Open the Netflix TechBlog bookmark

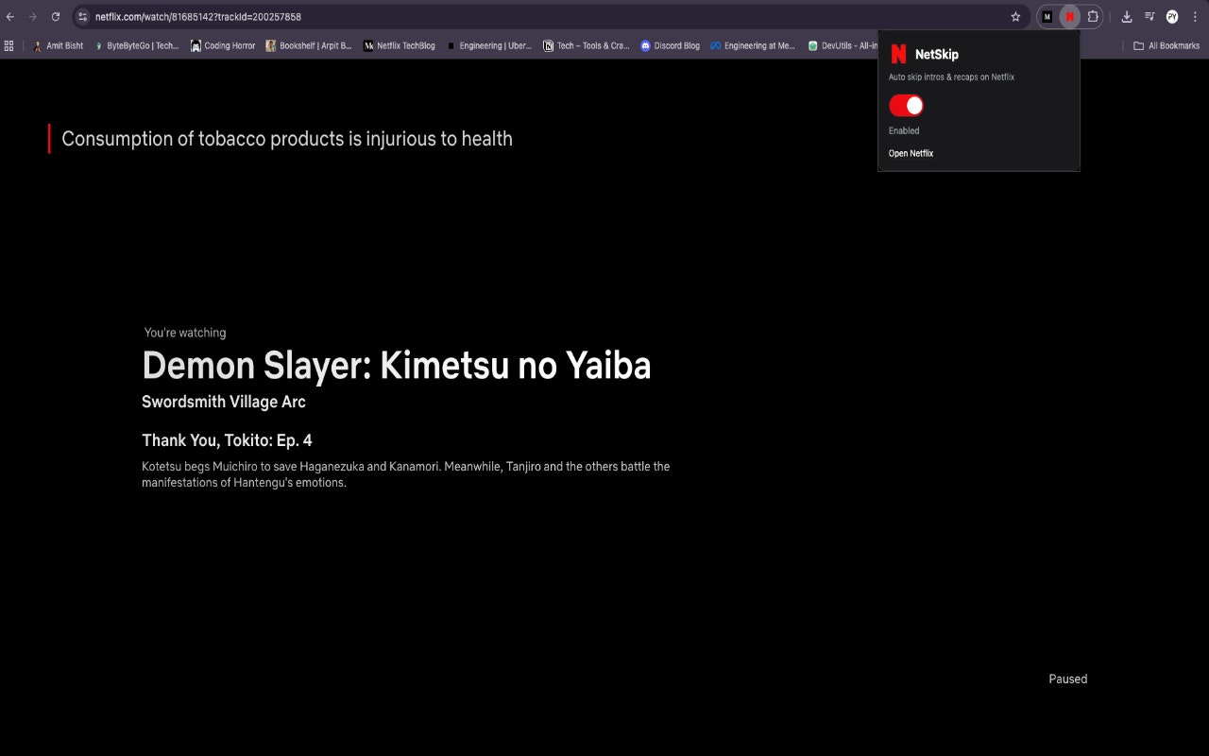point(400,45)
